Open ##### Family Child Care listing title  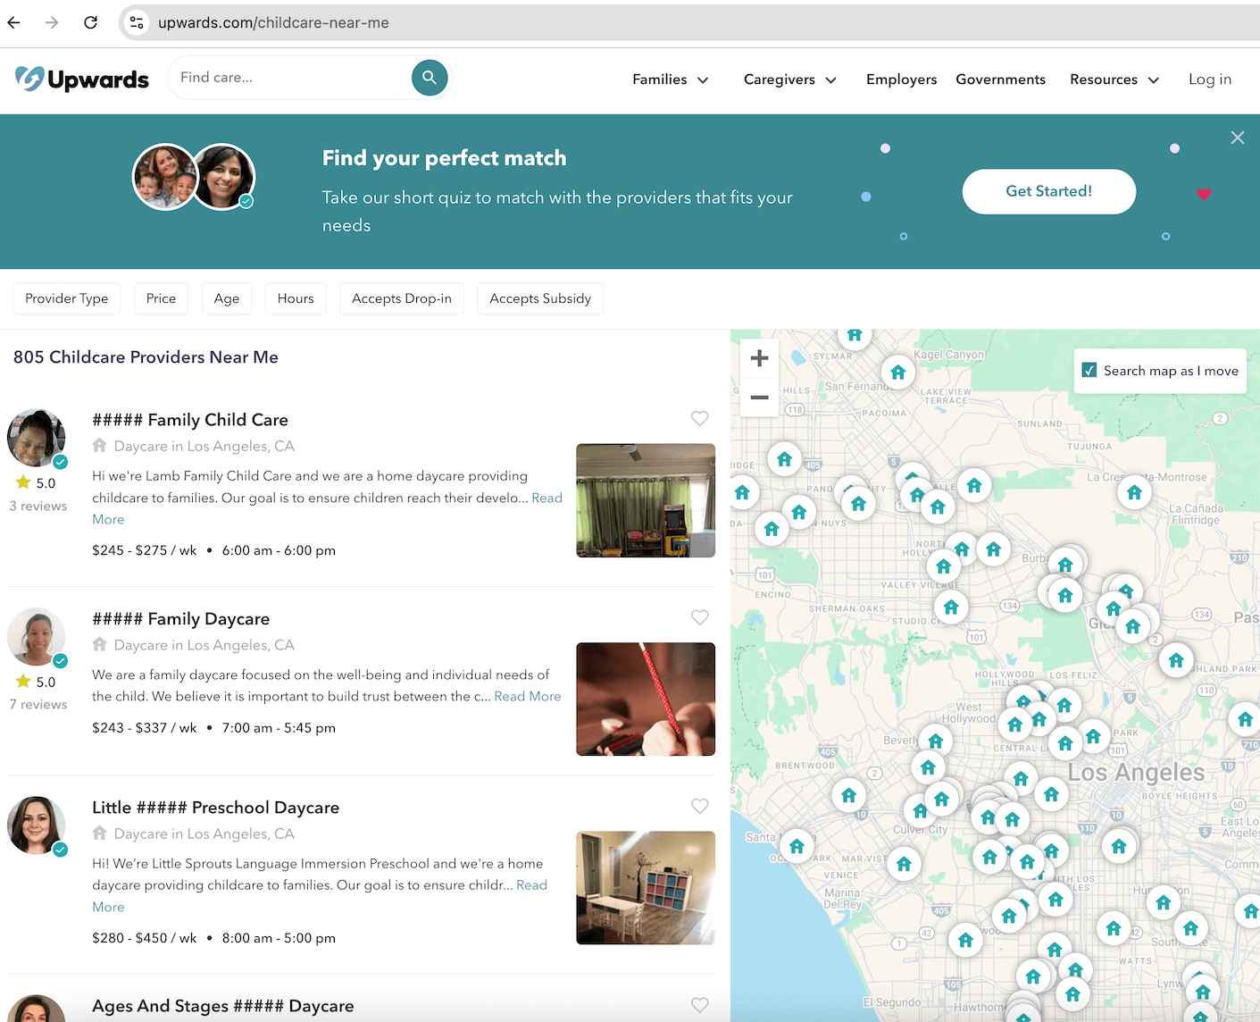[x=190, y=420]
